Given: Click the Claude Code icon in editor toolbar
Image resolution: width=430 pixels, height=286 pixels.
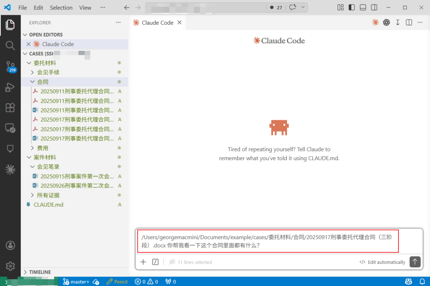Looking at the screenshot, I should pyautogui.click(x=375, y=22).
